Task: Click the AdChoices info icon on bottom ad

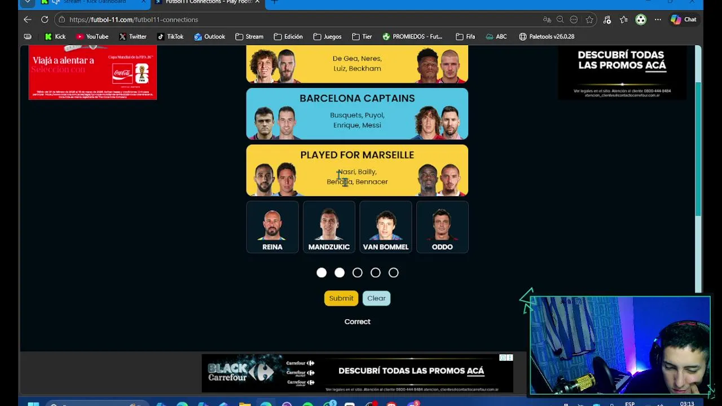Action: pos(503,358)
